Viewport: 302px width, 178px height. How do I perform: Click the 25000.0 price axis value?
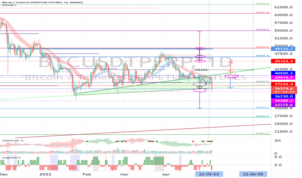click(x=284, y=124)
